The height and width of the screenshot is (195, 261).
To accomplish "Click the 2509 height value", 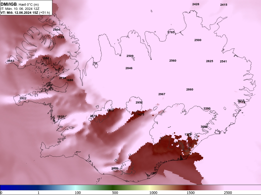I will (x=130, y=56).
